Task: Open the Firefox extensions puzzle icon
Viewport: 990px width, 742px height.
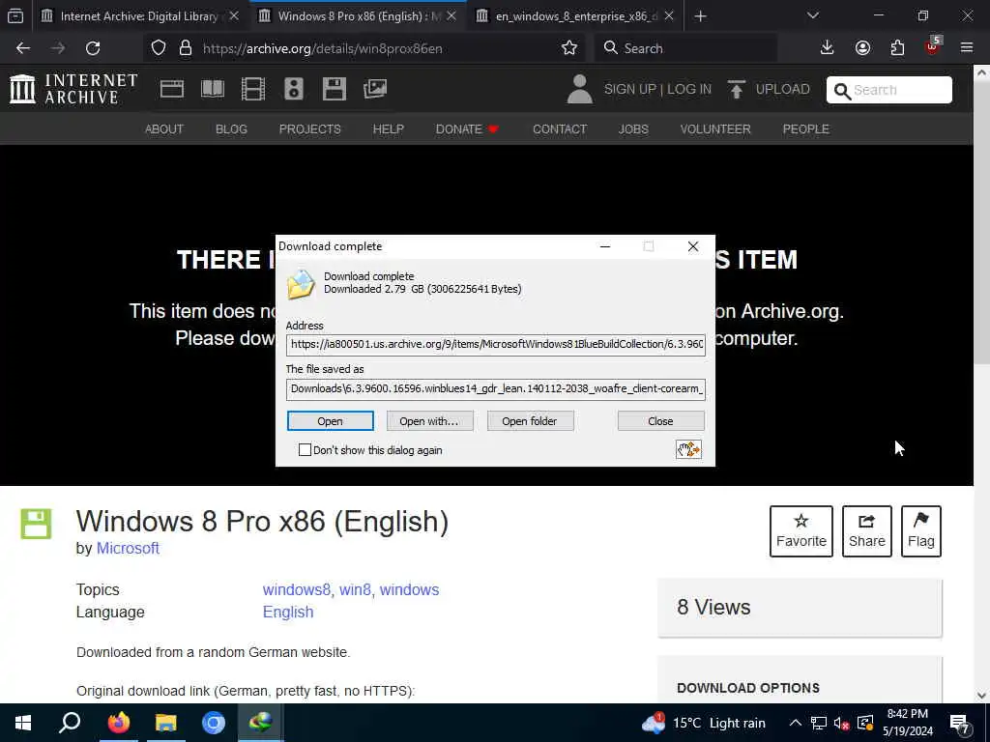Action: tap(897, 48)
